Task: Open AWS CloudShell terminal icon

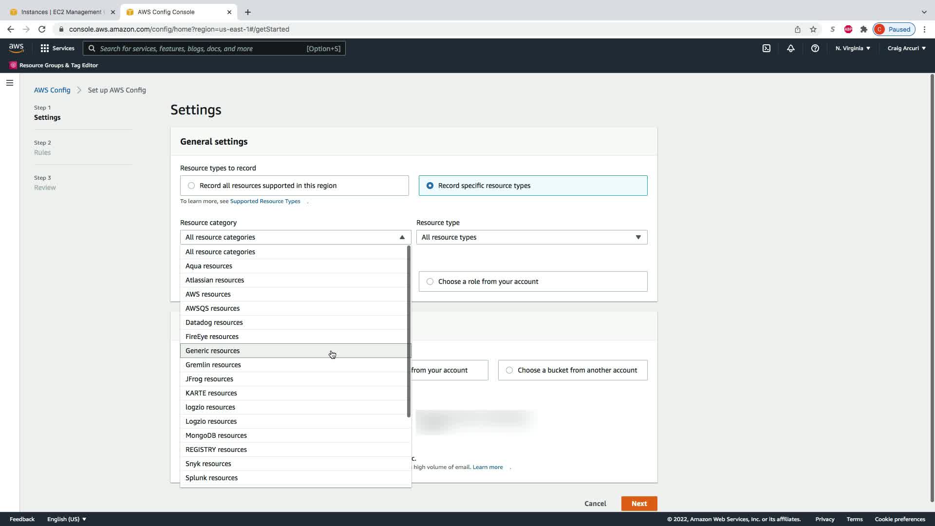Action: click(767, 48)
